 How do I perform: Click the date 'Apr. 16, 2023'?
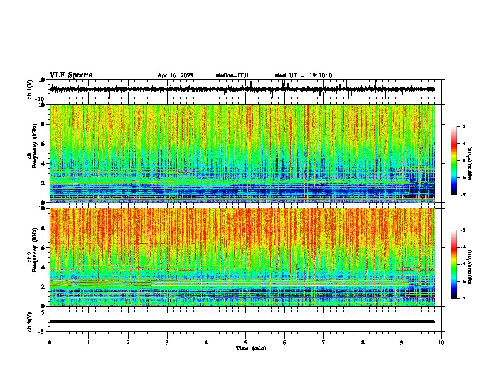[175, 75]
